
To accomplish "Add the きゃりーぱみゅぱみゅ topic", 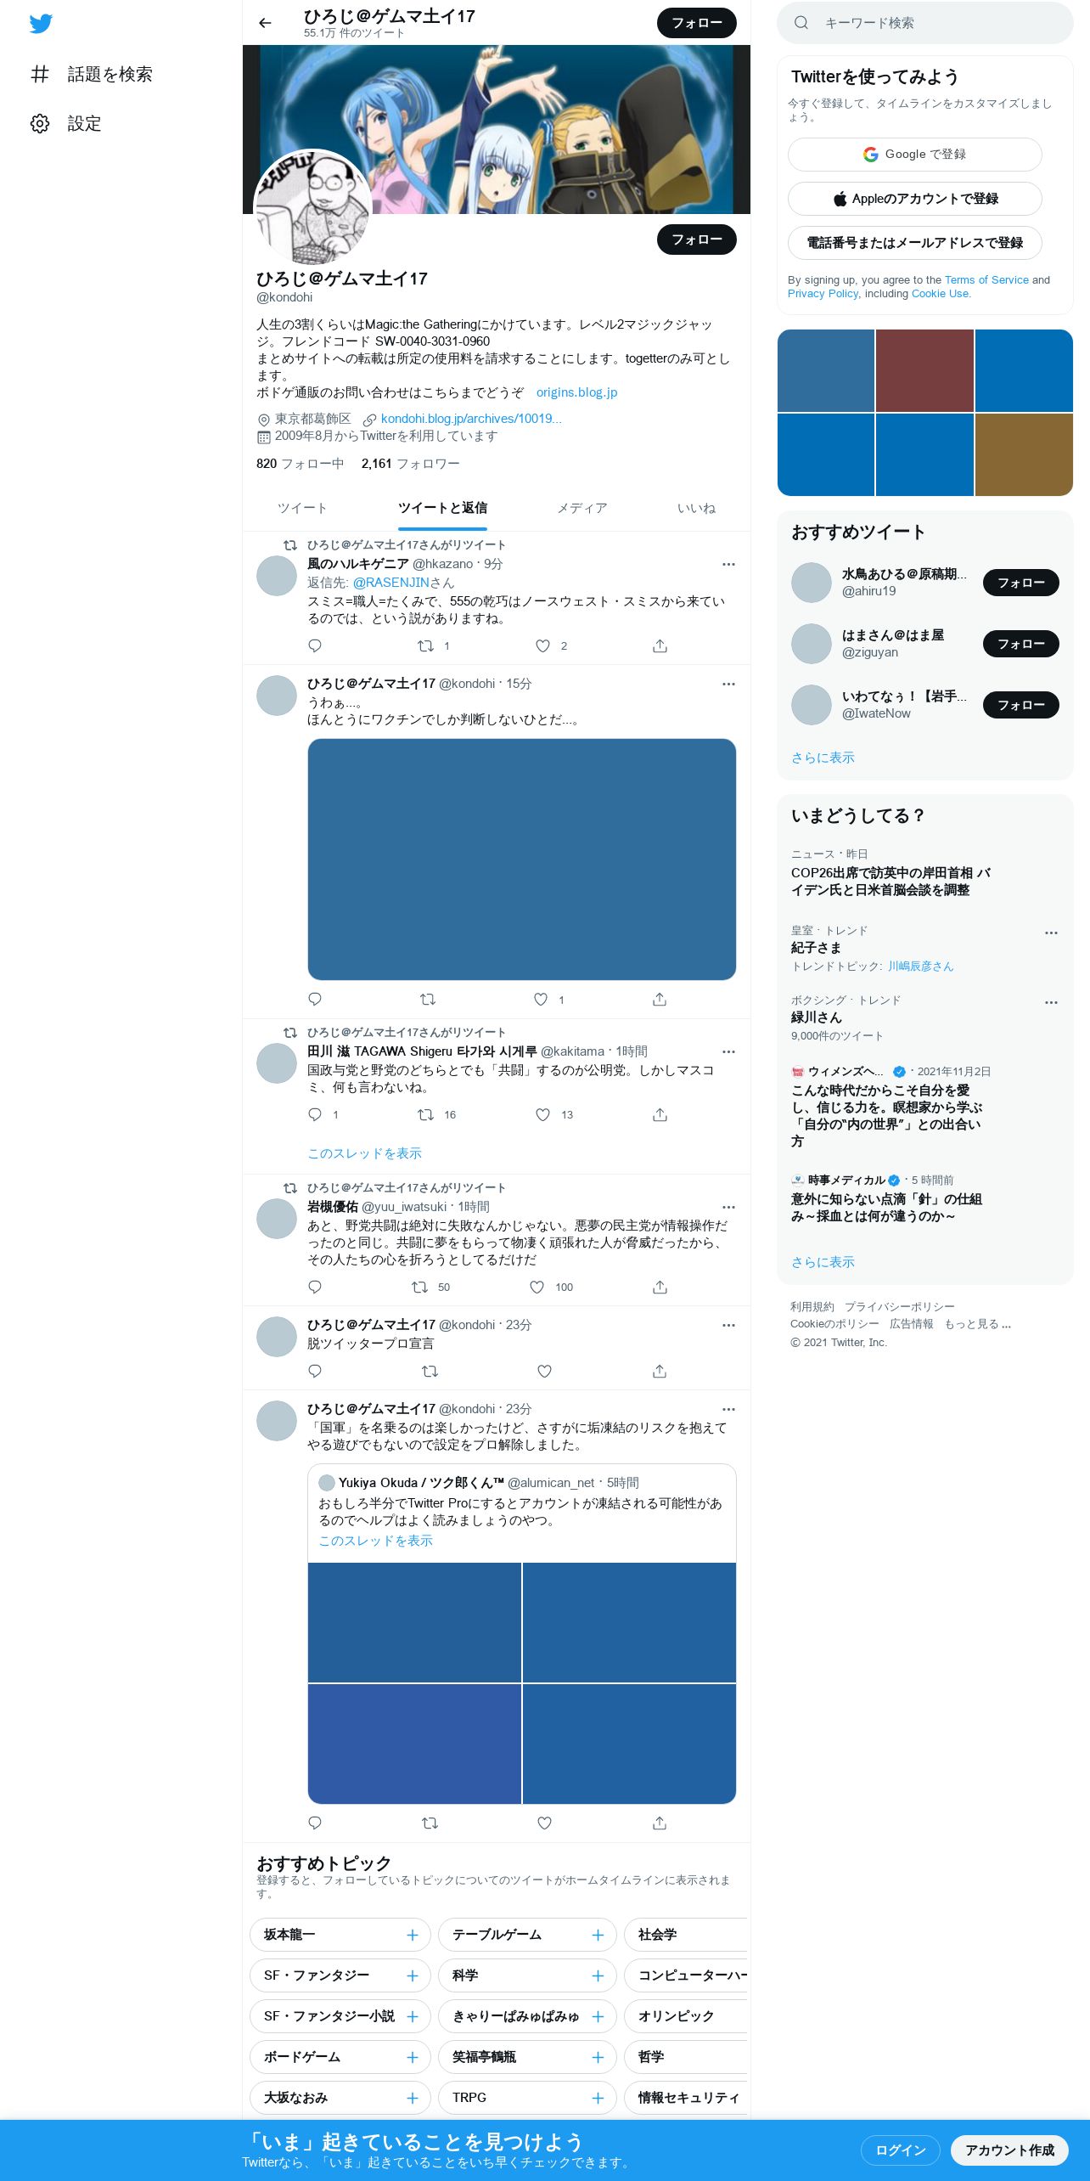I will (598, 2016).
